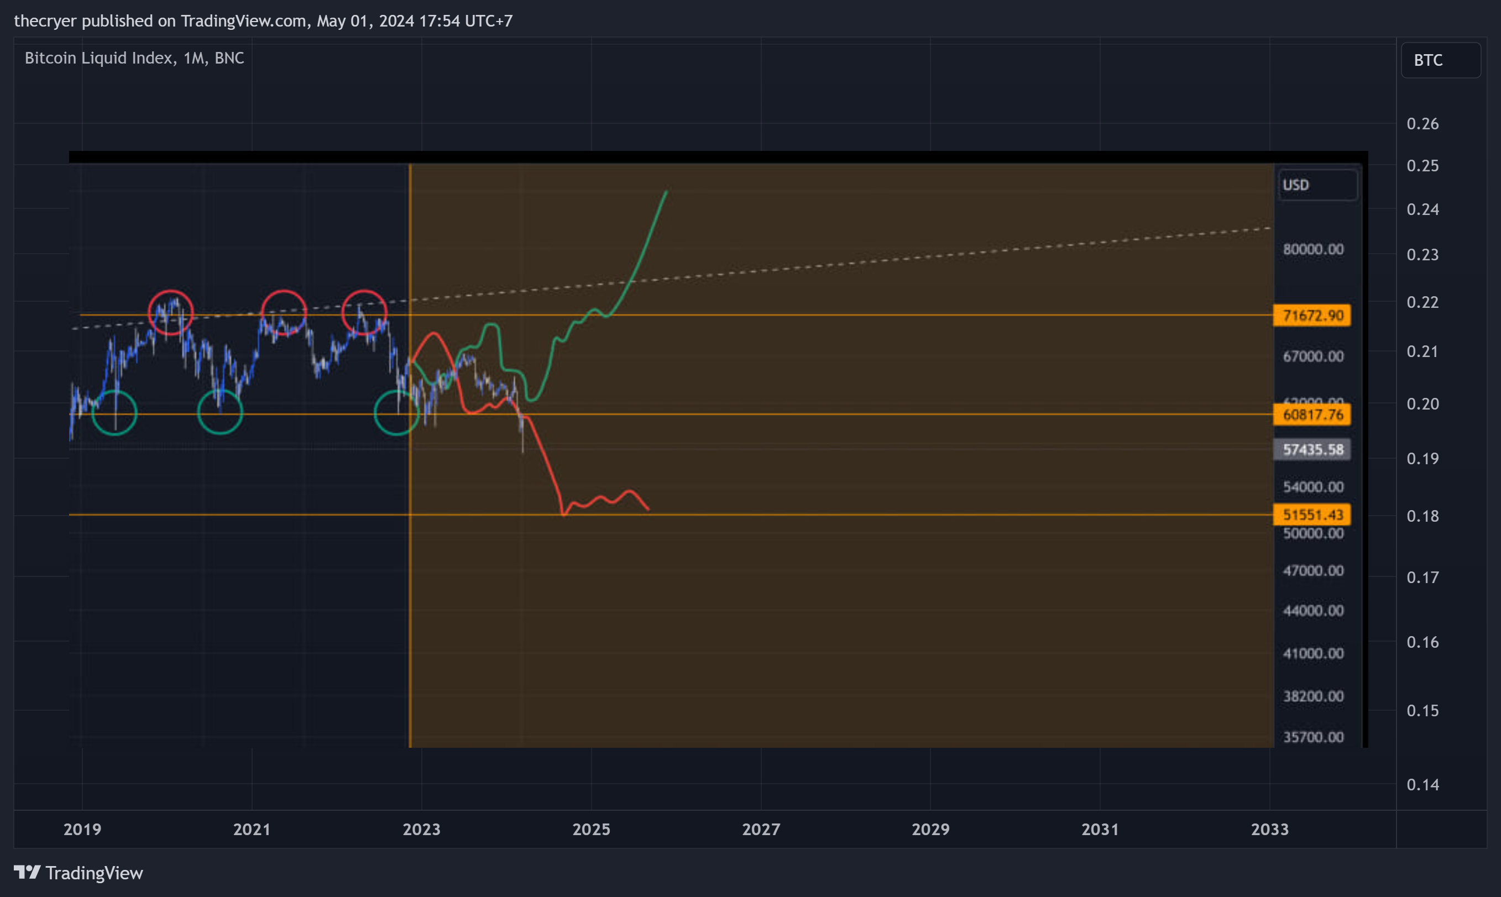The height and width of the screenshot is (897, 1501).
Task: Click the orange vertical line at 2023
Action: point(410,455)
